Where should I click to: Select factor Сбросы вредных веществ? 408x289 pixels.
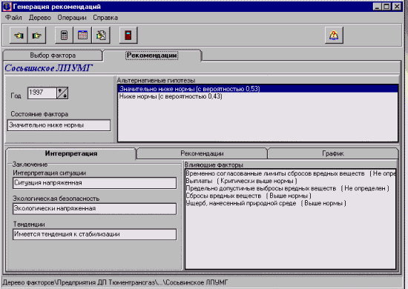290,196
